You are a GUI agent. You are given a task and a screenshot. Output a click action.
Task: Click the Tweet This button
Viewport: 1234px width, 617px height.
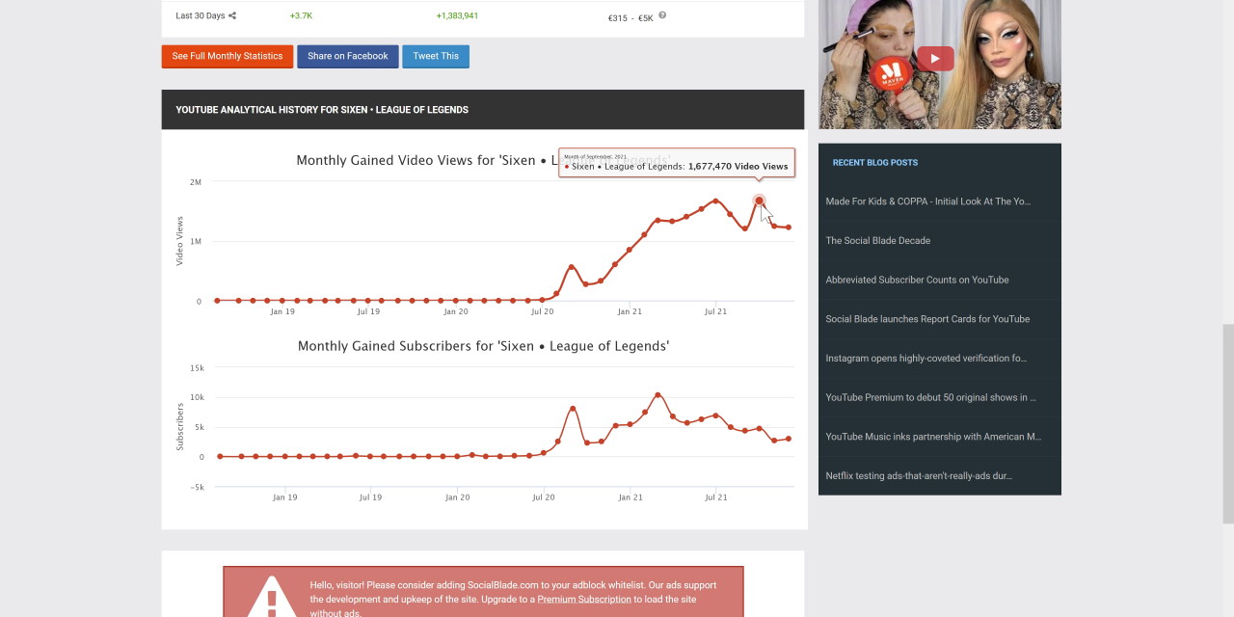[436, 56]
